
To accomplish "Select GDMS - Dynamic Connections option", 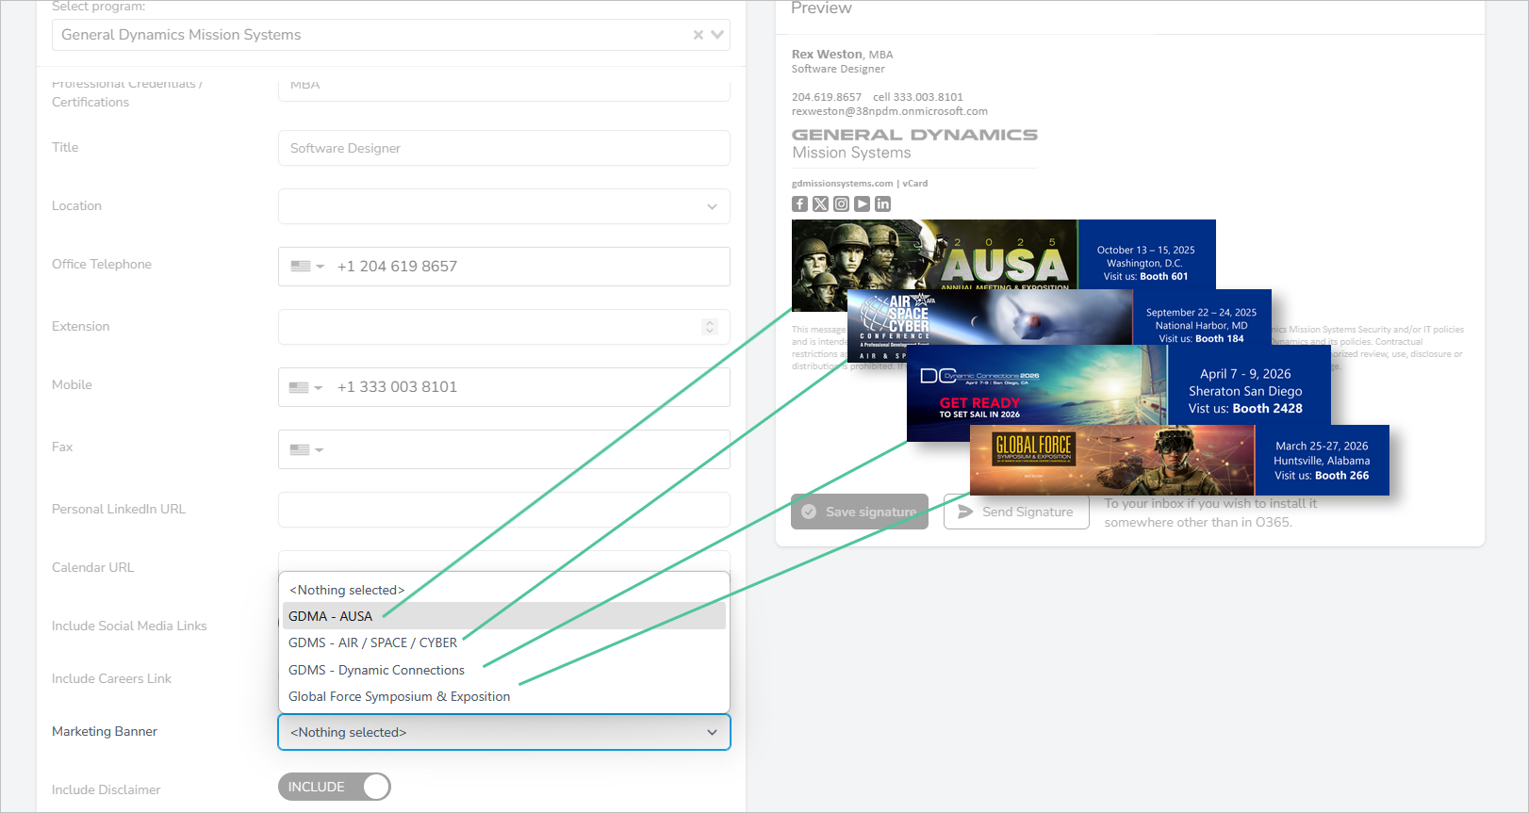I will (376, 670).
